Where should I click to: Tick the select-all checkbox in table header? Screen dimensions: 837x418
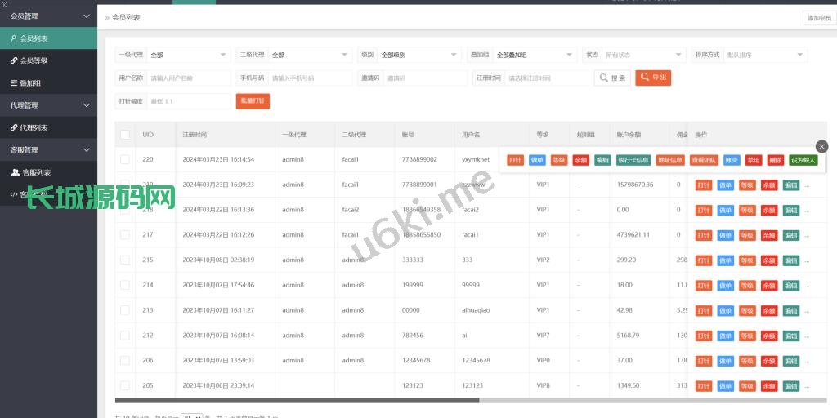click(125, 135)
